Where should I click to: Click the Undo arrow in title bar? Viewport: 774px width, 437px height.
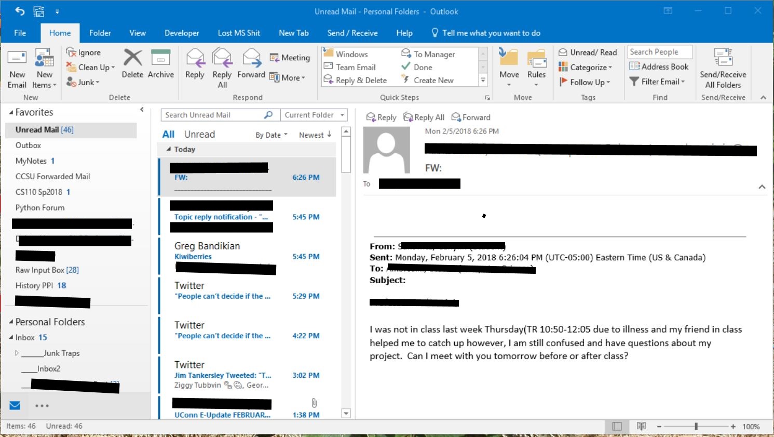pyautogui.click(x=20, y=11)
